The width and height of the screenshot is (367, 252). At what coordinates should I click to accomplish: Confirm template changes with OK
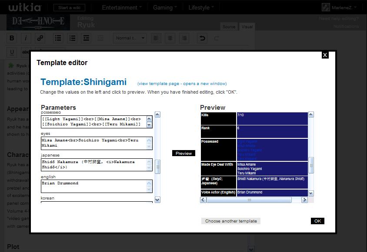(x=317, y=221)
